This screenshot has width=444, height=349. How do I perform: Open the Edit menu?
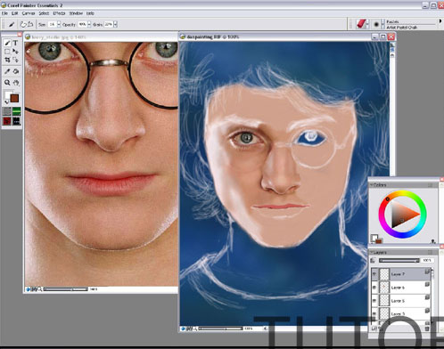15,13
